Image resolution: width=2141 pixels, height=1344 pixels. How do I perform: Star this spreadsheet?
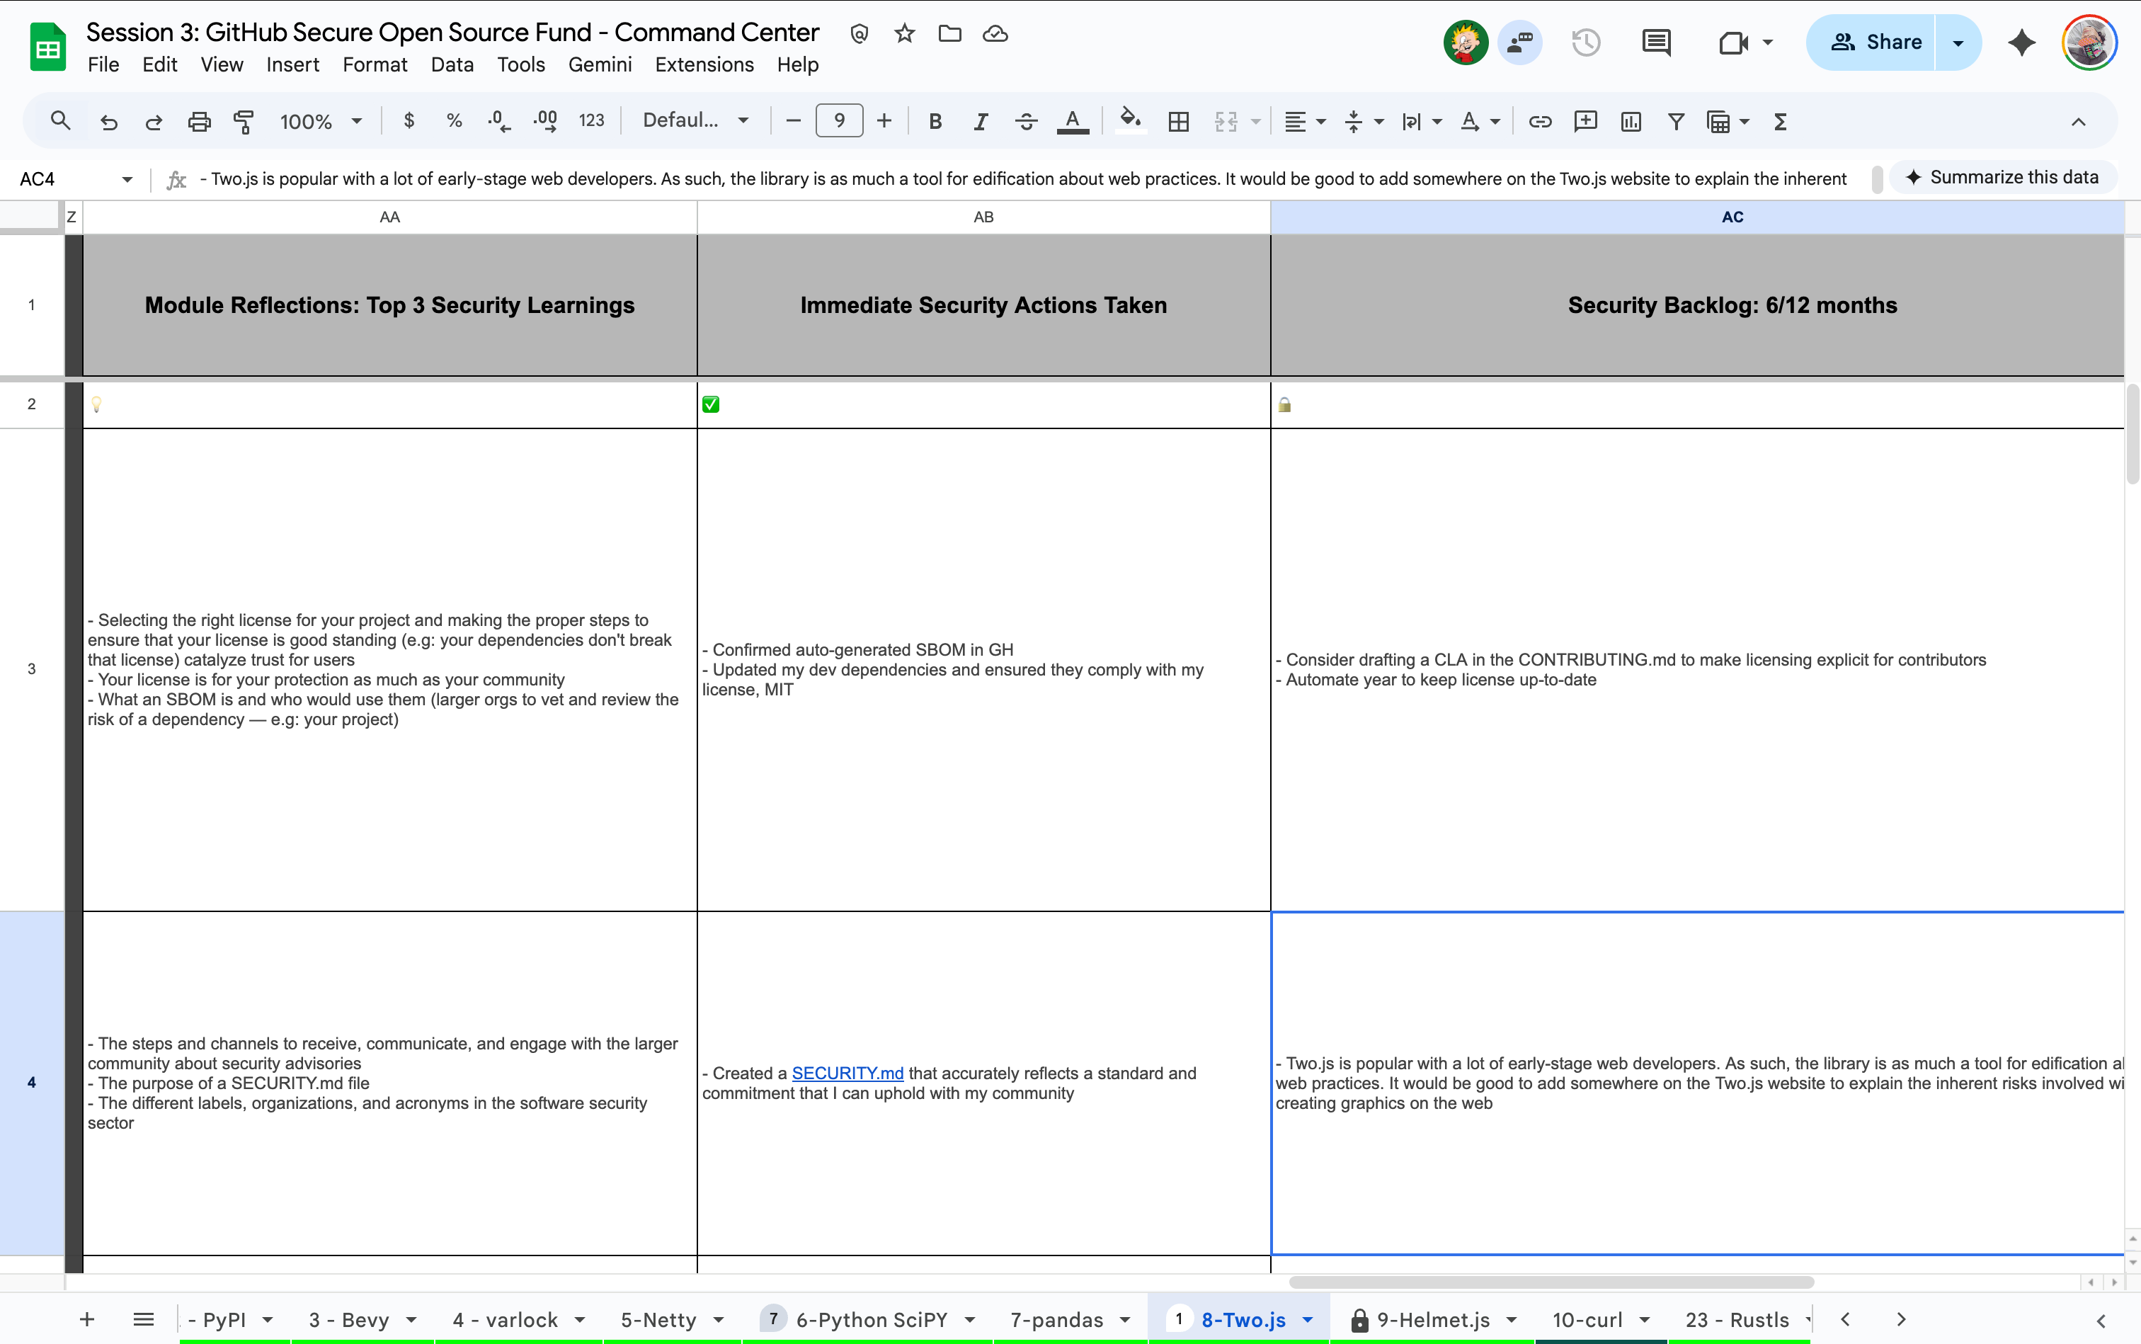(904, 34)
